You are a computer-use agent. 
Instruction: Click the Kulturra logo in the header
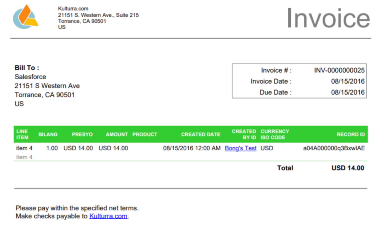click(26, 17)
